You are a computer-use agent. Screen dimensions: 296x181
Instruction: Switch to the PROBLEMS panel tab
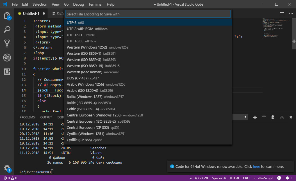point(27,117)
